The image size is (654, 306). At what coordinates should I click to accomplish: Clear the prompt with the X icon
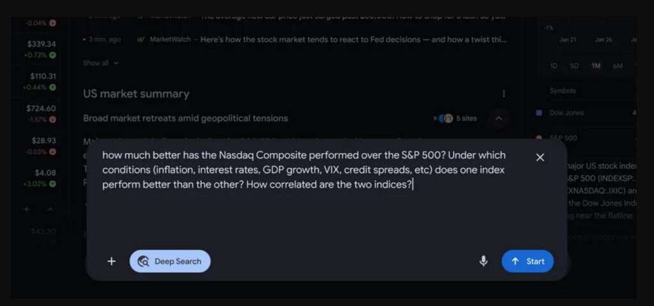540,157
